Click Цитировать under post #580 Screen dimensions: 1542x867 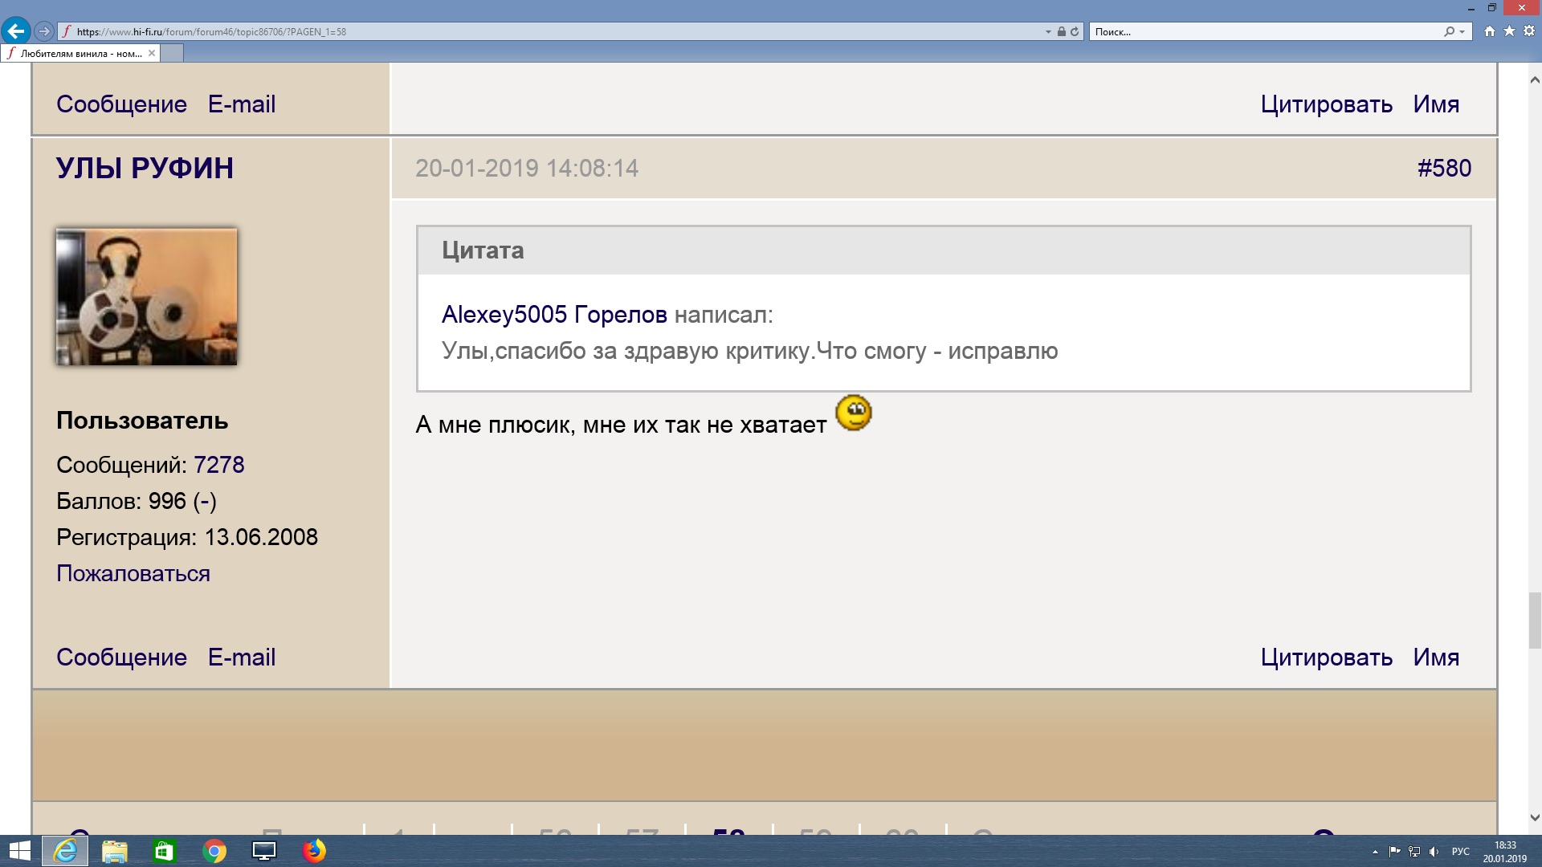click(1326, 657)
